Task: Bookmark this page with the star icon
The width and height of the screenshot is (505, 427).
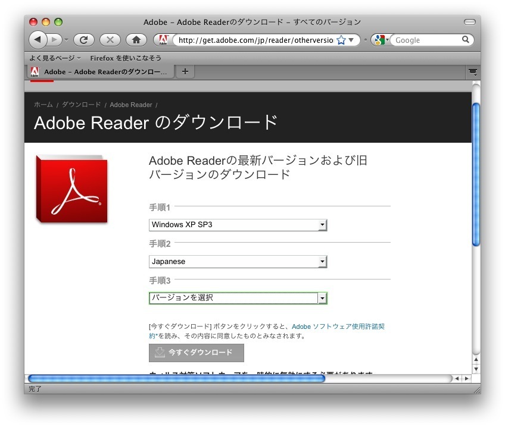Action: tap(341, 40)
